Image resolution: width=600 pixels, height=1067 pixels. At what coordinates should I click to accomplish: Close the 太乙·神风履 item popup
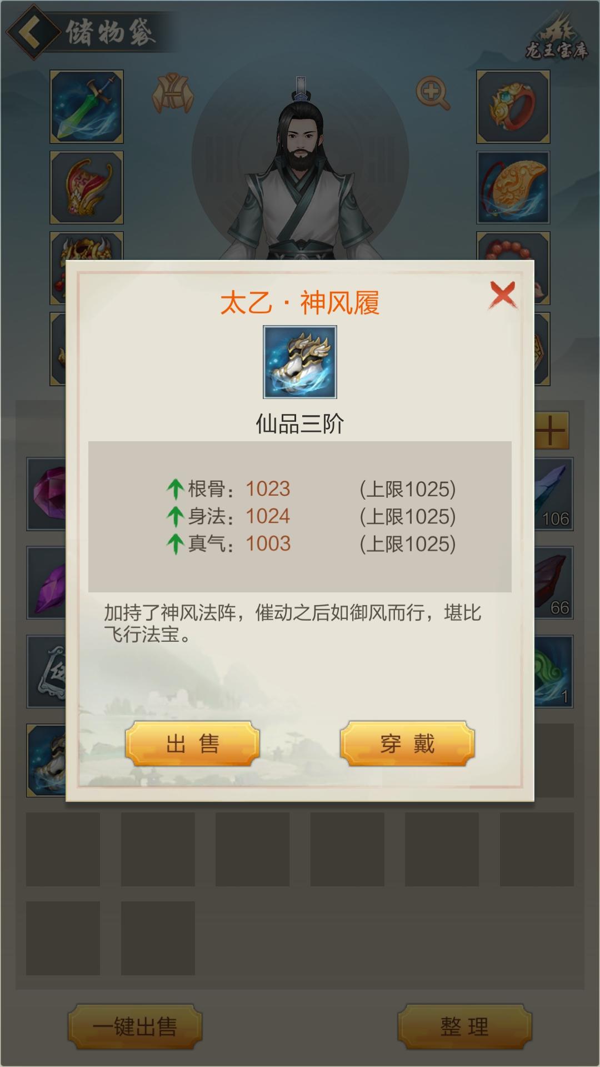tap(503, 295)
